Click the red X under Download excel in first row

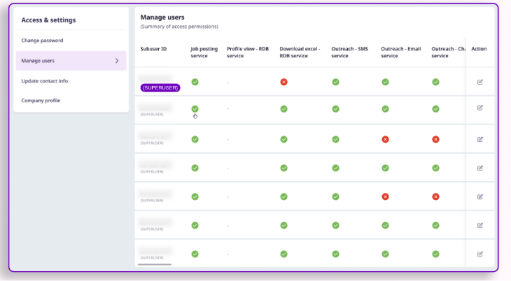tap(284, 82)
